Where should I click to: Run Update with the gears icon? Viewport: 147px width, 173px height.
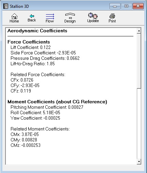(x=93, y=18)
